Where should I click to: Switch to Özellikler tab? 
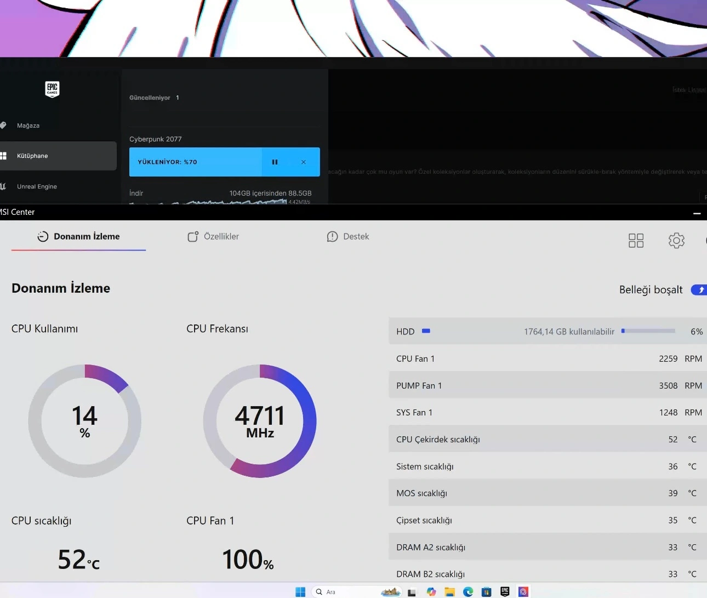click(x=213, y=237)
